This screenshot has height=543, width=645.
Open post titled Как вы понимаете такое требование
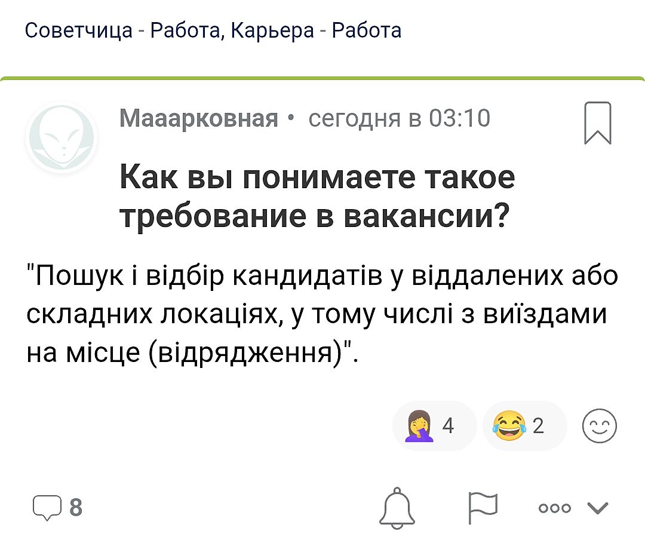(x=317, y=197)
